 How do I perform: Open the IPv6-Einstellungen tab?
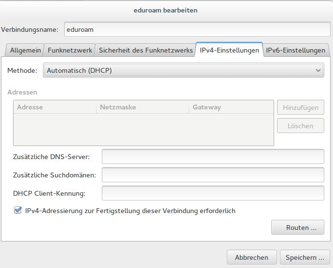pyautogui.click(x=296, y=50)
